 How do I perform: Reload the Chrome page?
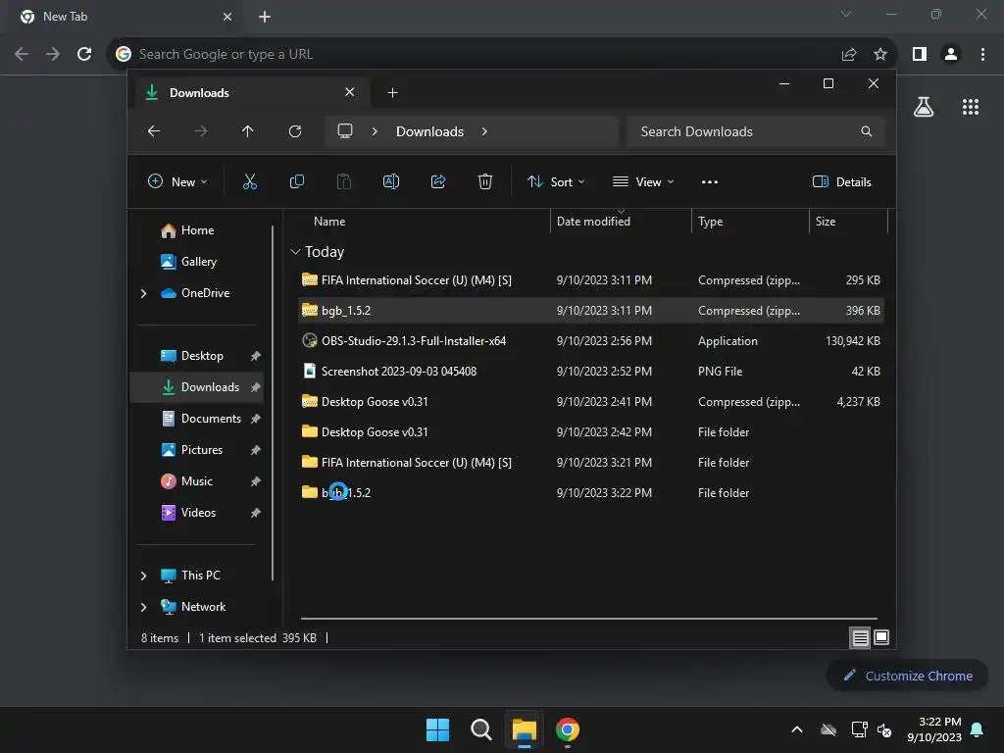pyautogui.click(x=84, y=54)
